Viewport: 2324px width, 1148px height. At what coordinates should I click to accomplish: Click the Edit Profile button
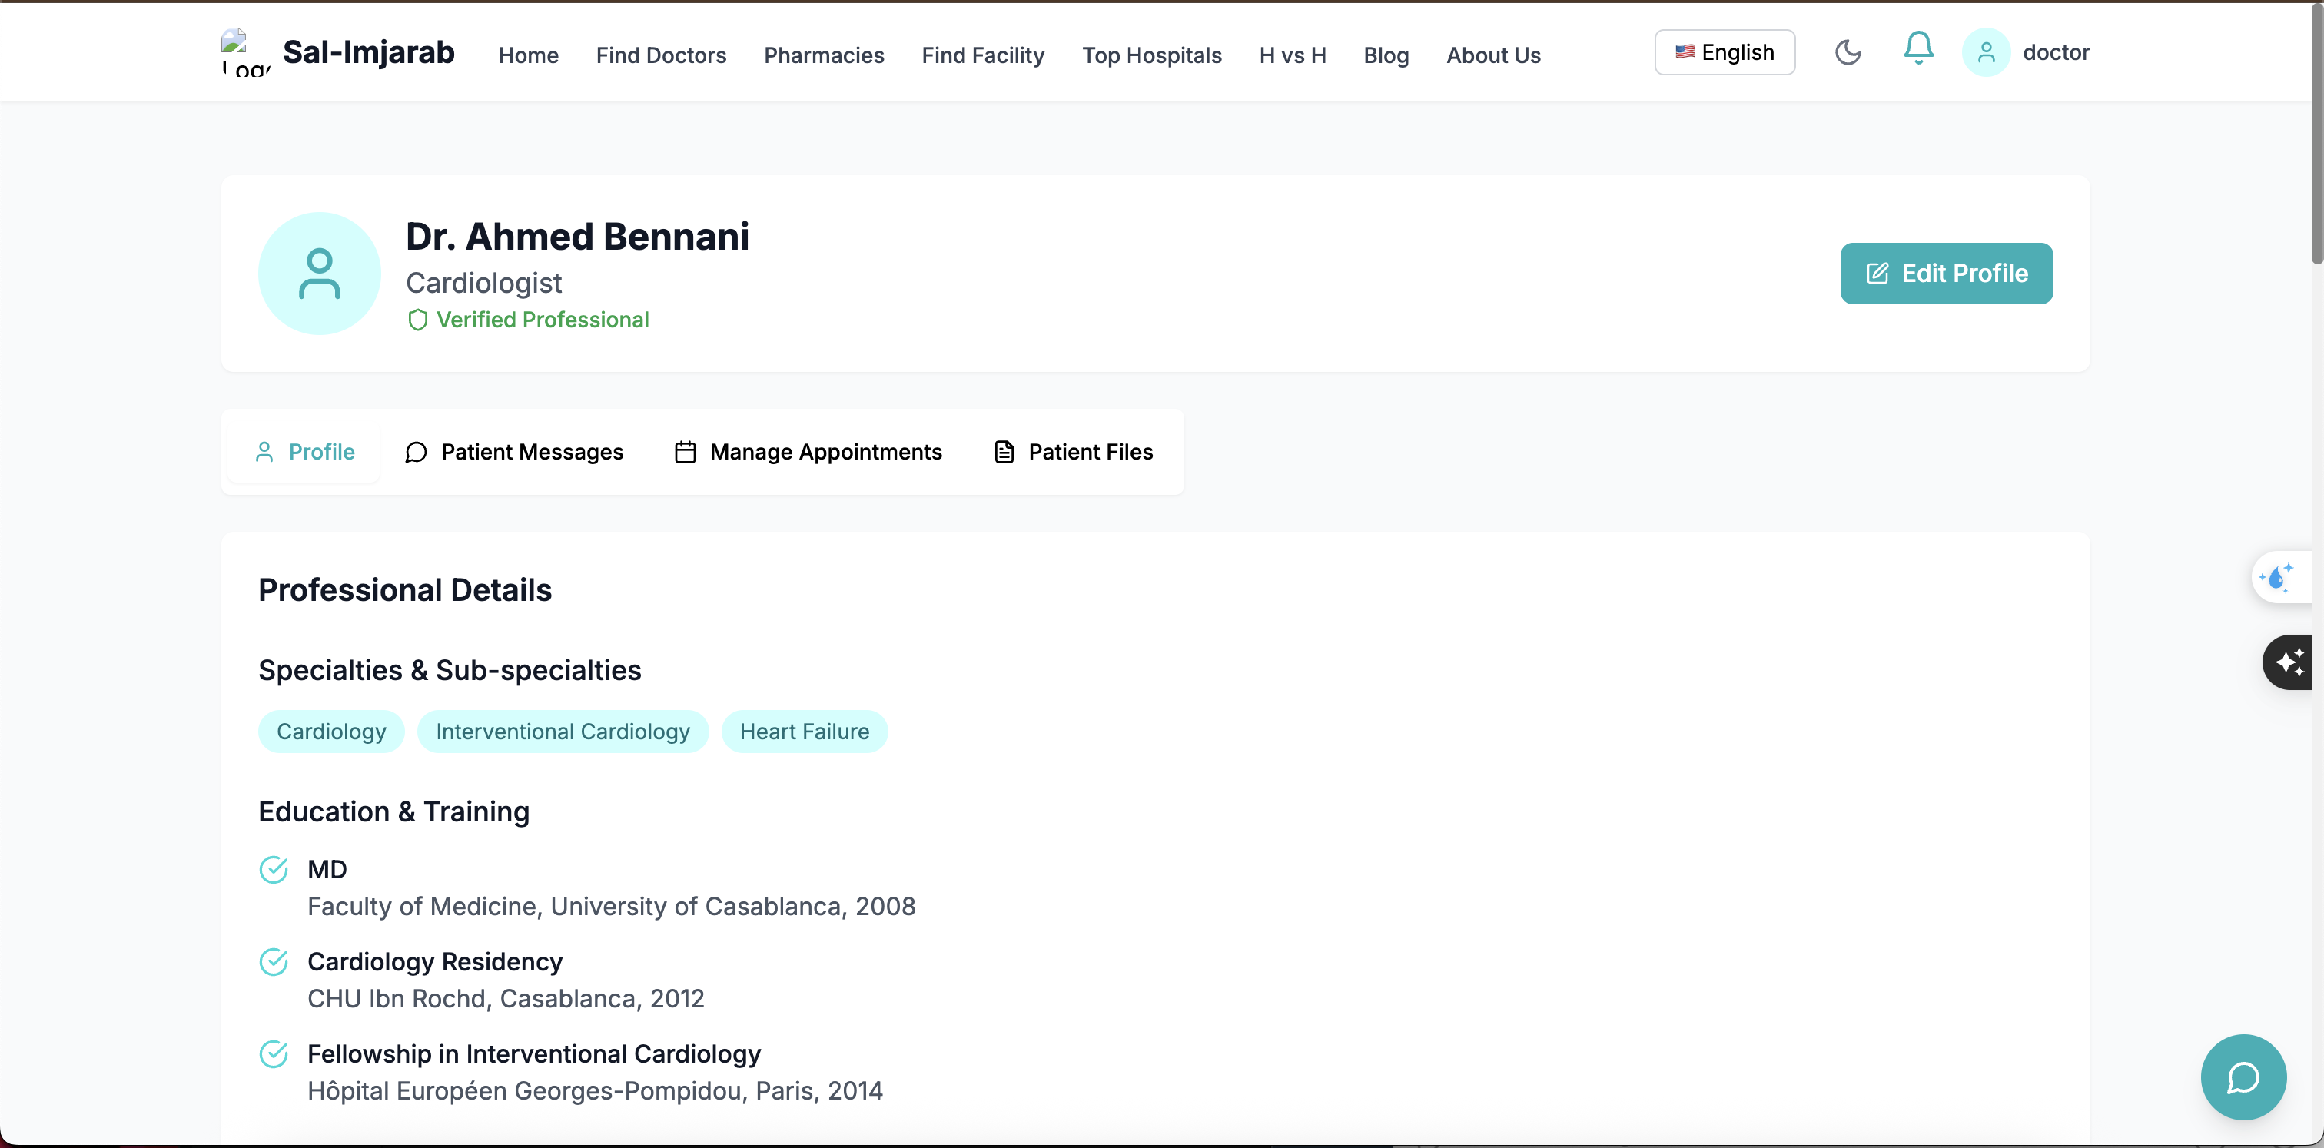(x=1946, y=274)
